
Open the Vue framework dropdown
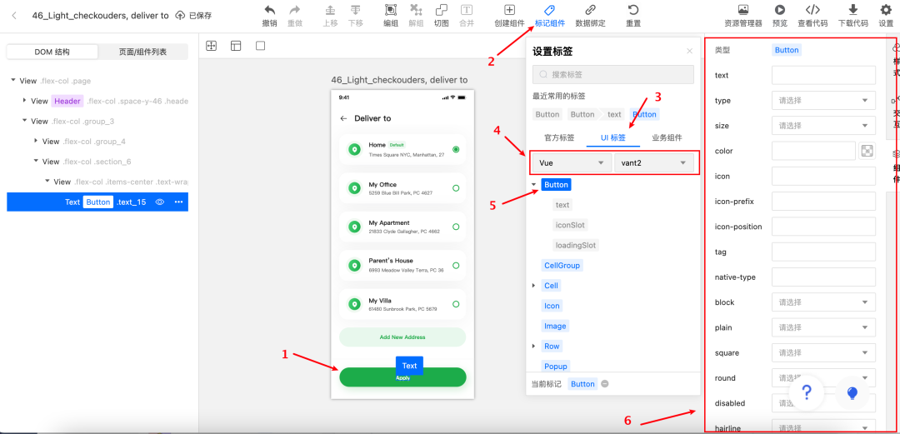(572, 163)
